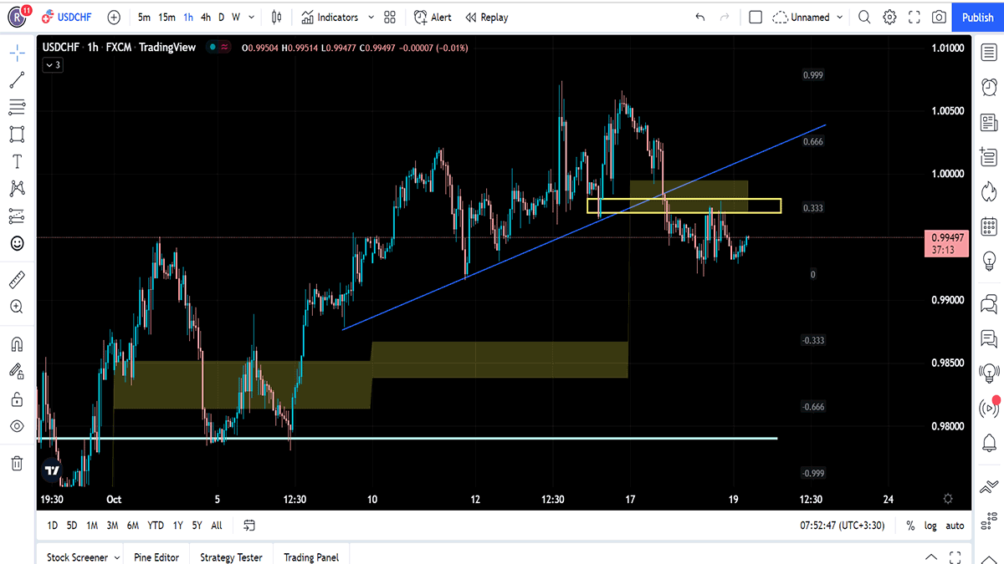Expand the Stock Screener dropdown arrow
The image size is (1004, 564).
point(116,557)
